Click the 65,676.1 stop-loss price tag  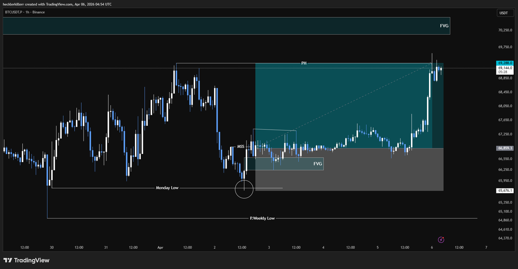click(x=505, y=190)
